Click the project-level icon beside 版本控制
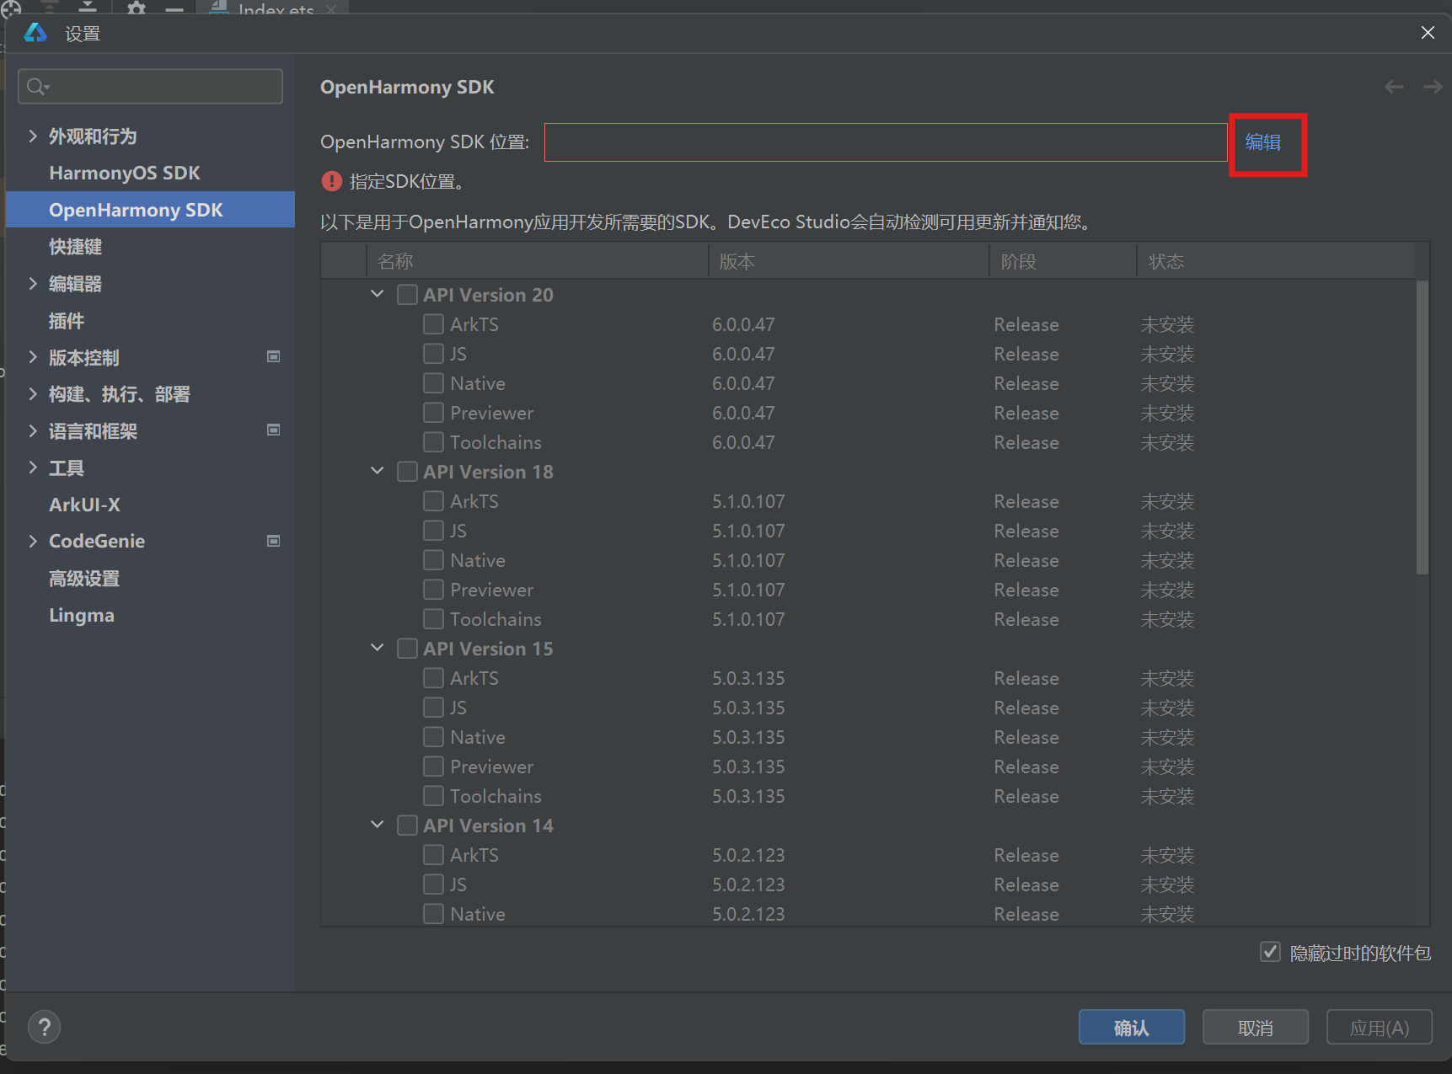This screenshot has width=1452, height=1074. (x=273, y=357)
